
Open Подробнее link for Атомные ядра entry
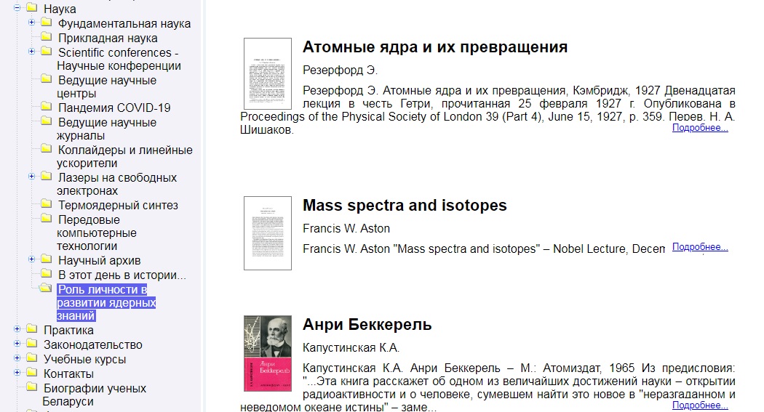(x=700, y=128)
